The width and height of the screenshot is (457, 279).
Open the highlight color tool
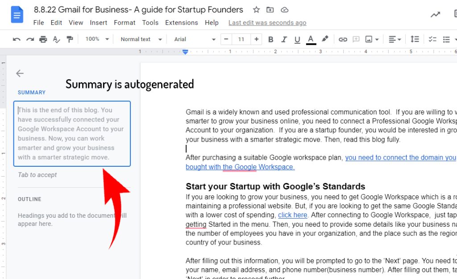point(325,39)
